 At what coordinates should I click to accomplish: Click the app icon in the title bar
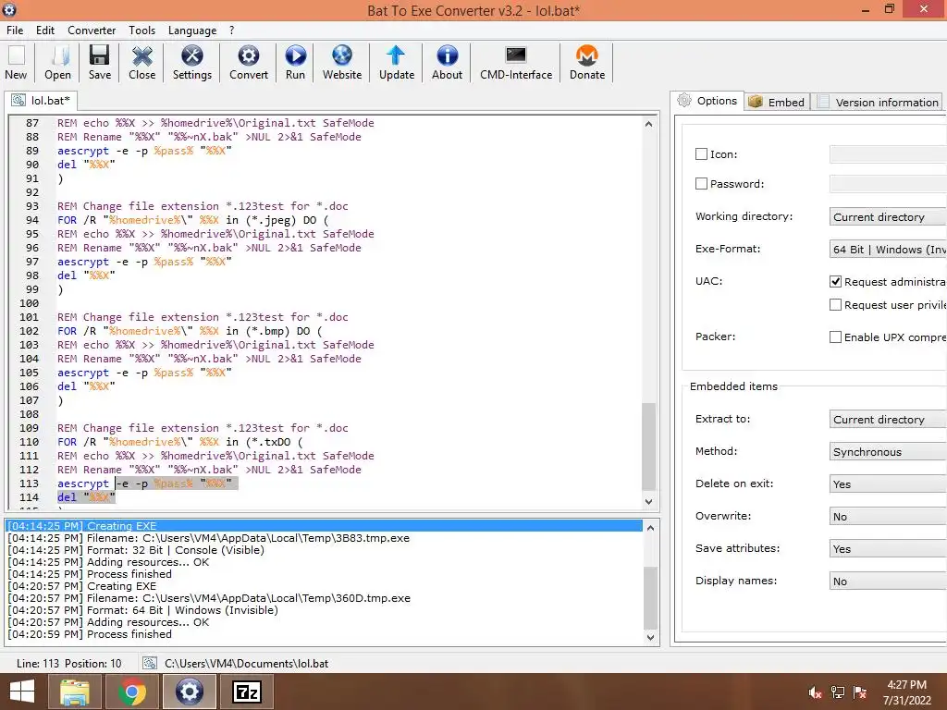(x=9, y=9)
